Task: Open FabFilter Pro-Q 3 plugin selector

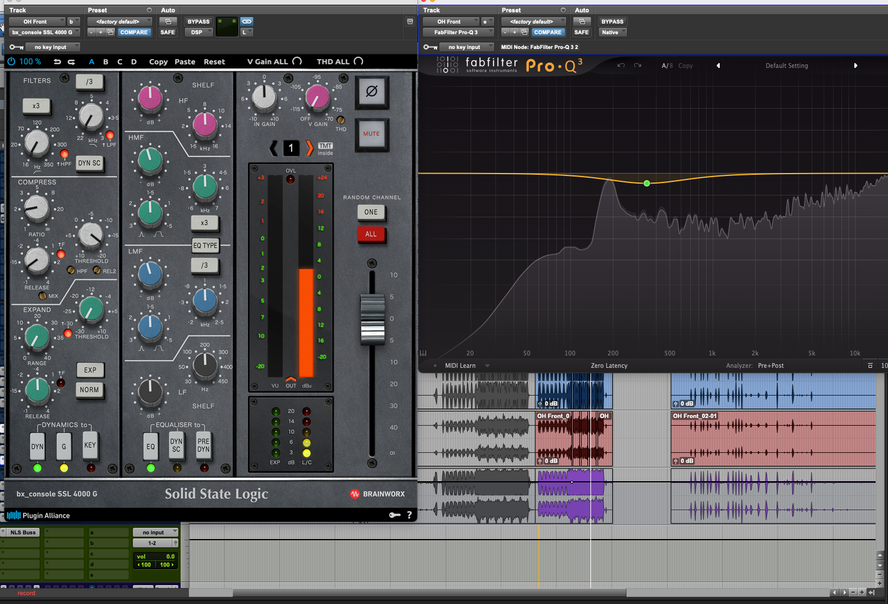Action: (458, 32)
